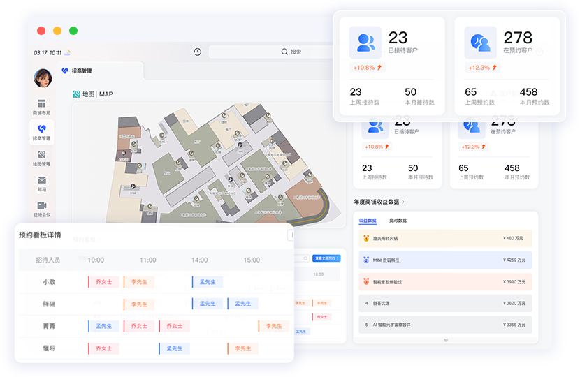Select the 招商管理 sidebar icon

tap(41, 131)
